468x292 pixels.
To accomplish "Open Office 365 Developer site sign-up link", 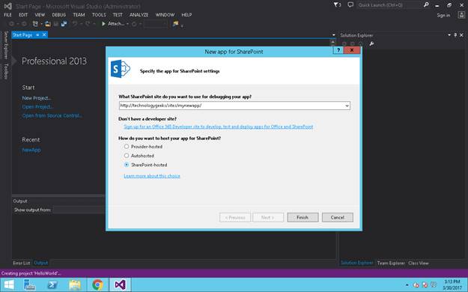I will tap(219, 127).
